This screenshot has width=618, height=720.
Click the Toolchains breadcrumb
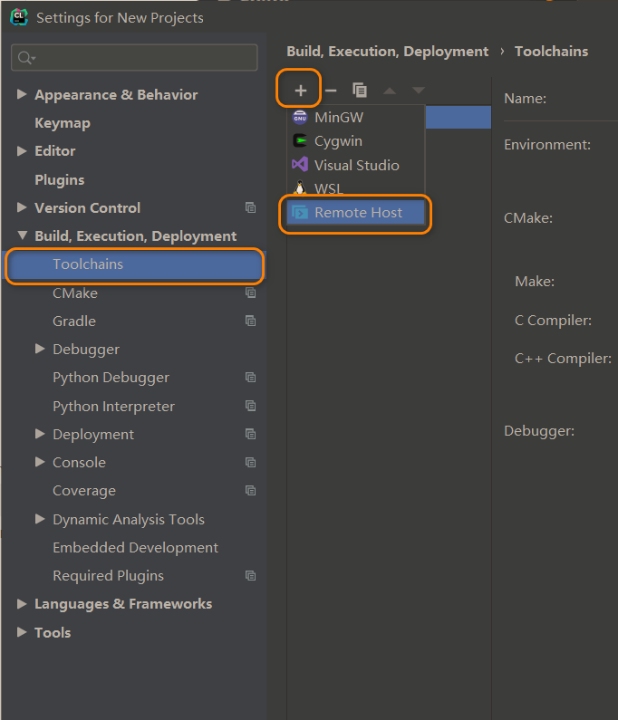[551, 52]
